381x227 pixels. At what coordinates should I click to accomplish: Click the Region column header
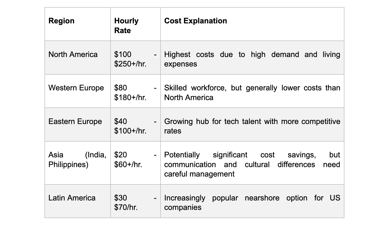(62, 21)
